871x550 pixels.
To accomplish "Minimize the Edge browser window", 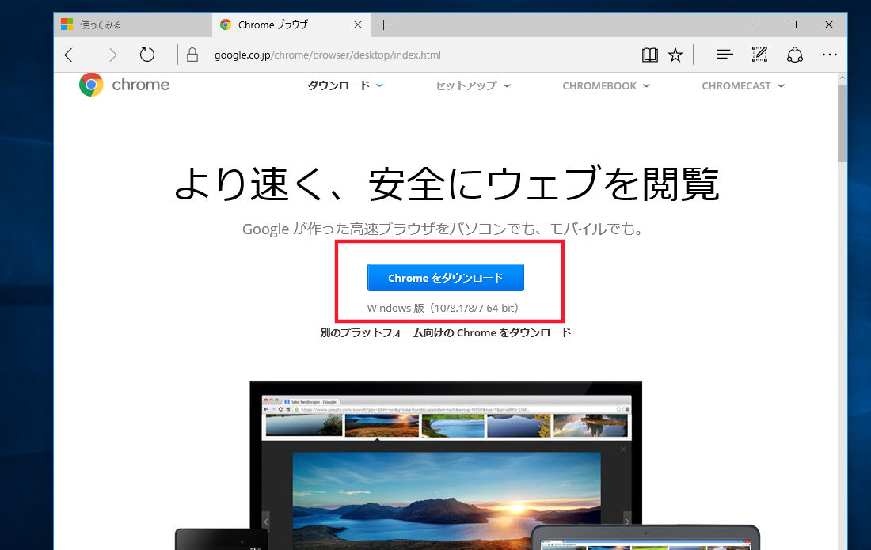I will (756, 25).
